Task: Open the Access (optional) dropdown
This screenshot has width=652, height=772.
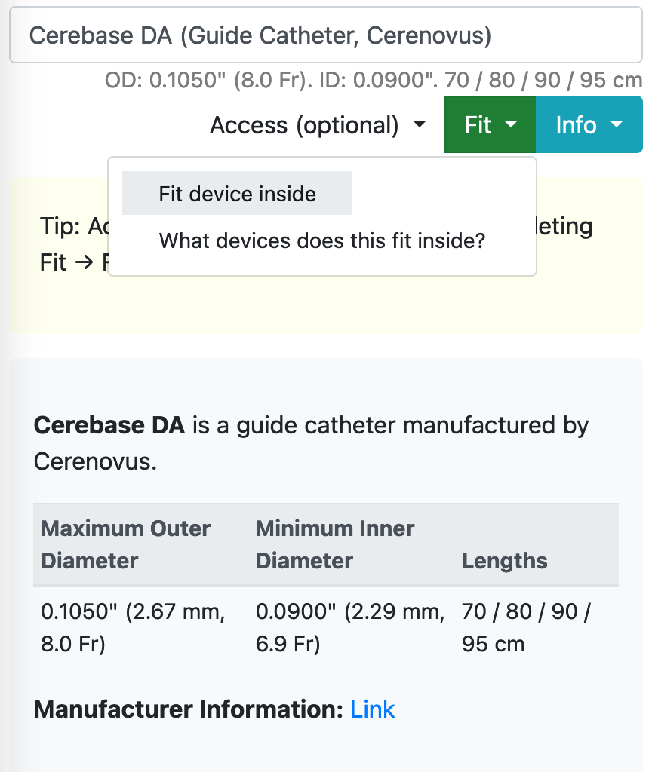Action: click(x=318, y=125)
